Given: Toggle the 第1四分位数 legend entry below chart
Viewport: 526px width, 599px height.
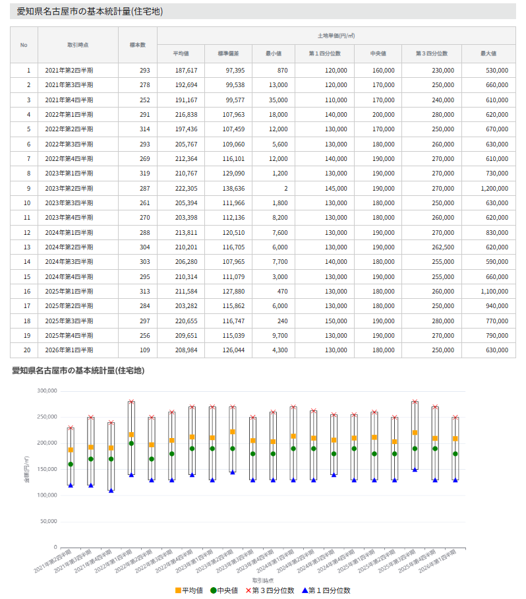Looking at the screenshot, I should pyautogui.click(x=326, y=590).
